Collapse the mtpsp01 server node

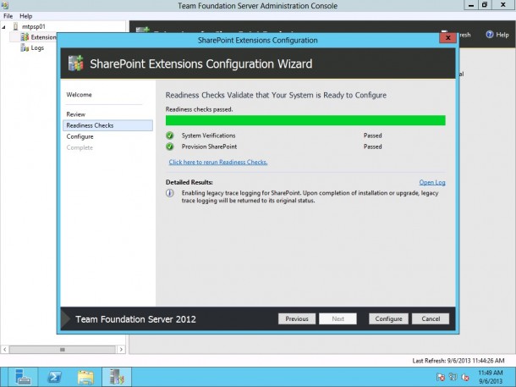(x=4, y=27)
